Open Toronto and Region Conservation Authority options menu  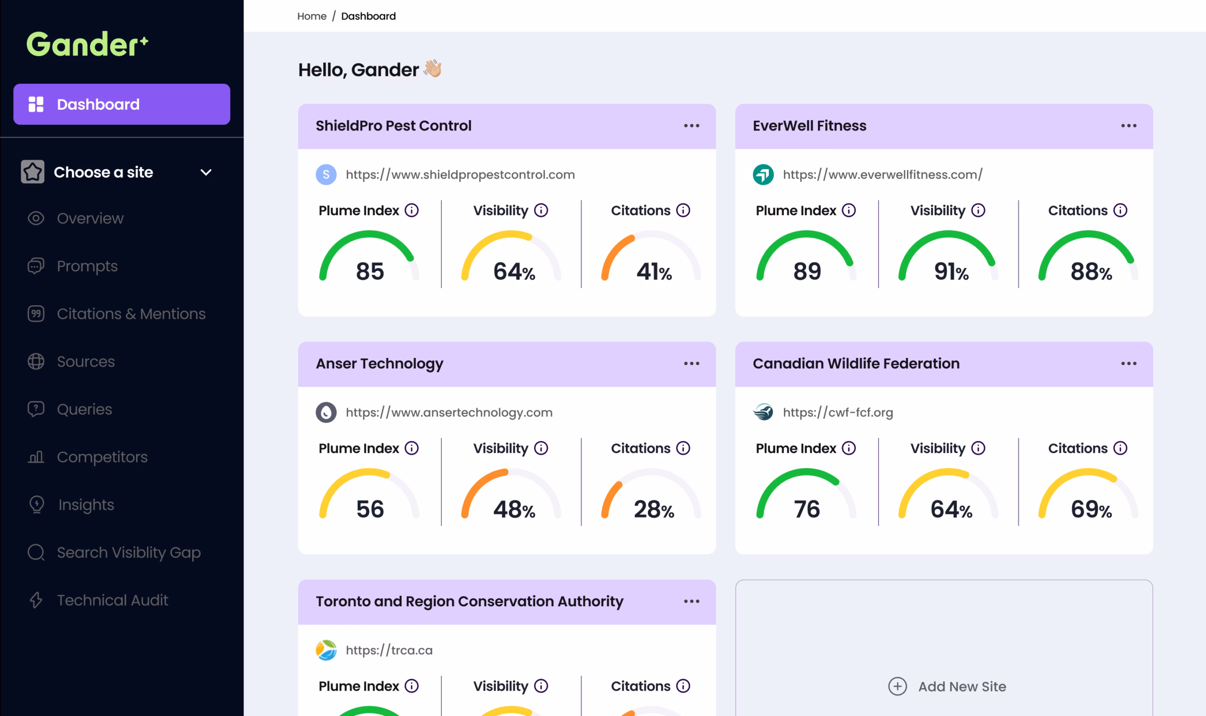pyautogui.click(x=691, y=601)
